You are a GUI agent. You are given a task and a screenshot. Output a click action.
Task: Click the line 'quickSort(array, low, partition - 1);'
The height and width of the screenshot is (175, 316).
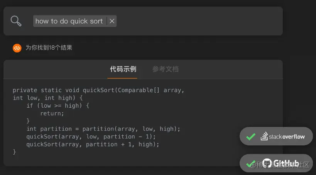(91, 137)
